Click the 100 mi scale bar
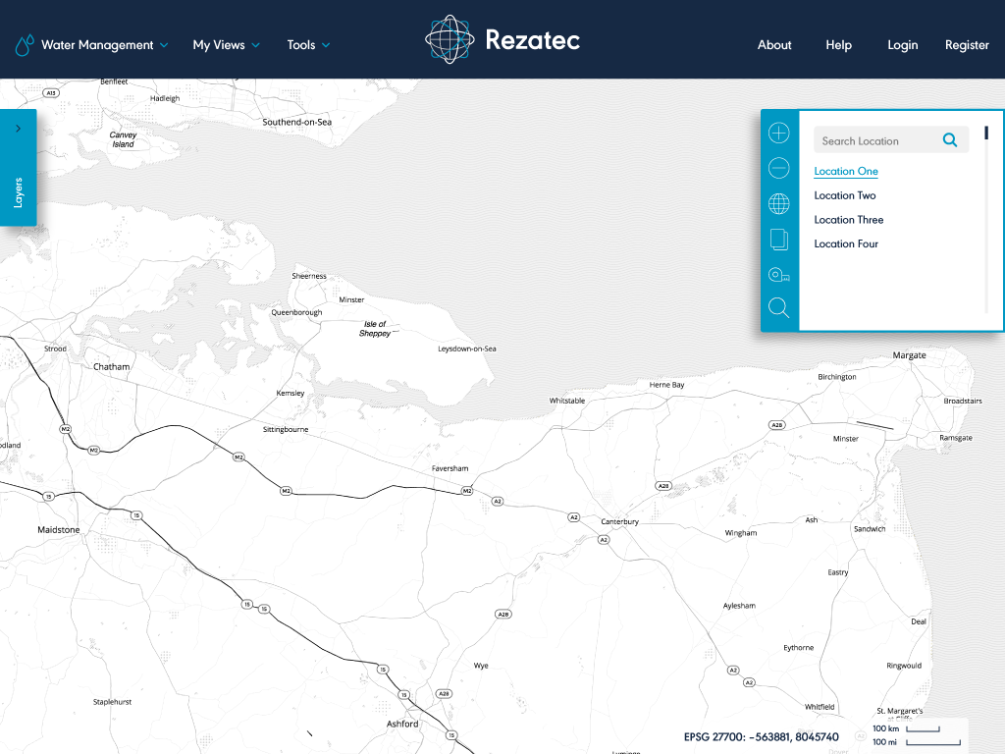 [x=932, y=742]
